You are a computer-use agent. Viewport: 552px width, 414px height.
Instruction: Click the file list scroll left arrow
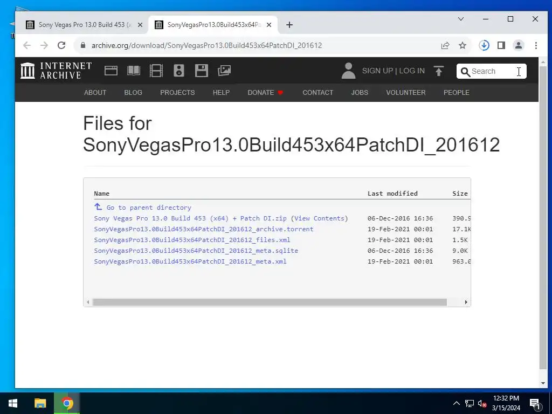click(88, 302)
